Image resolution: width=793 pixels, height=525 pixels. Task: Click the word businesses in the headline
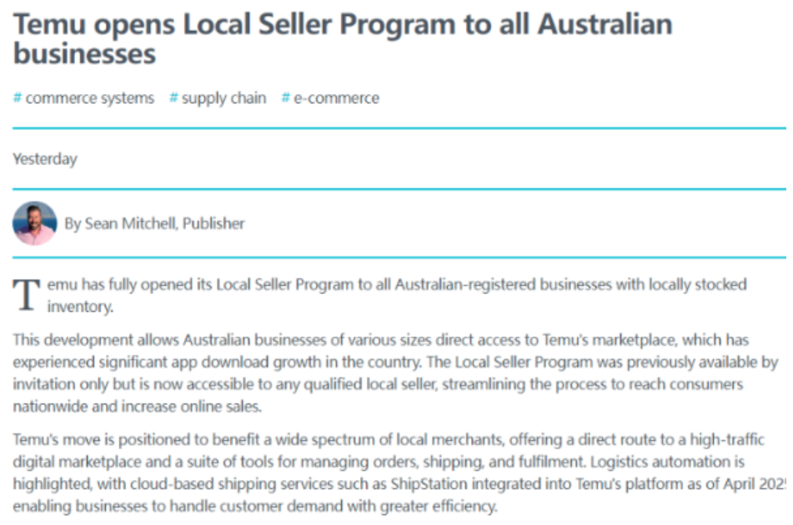pos(84,54)
